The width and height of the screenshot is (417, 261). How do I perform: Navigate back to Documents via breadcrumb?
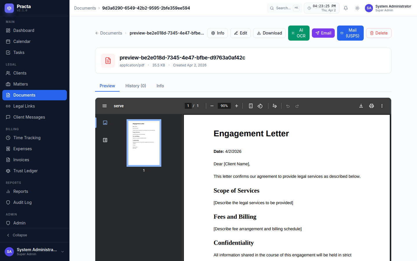tap(111, 33)
